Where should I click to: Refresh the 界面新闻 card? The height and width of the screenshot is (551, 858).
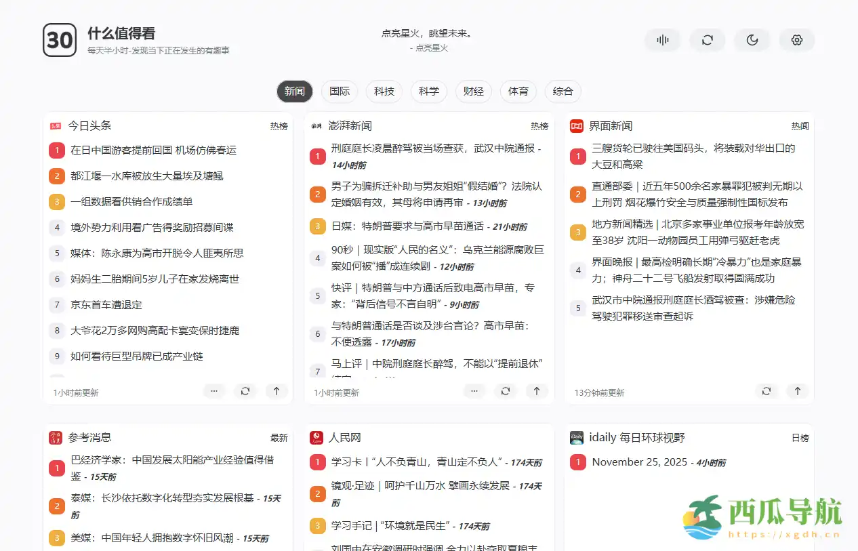point(767,391)
